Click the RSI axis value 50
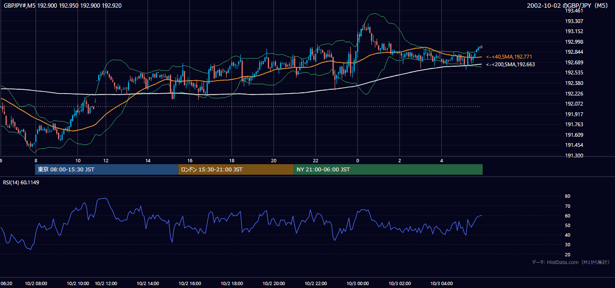This screenshot has height=288, width=615. tap(567, 225)
